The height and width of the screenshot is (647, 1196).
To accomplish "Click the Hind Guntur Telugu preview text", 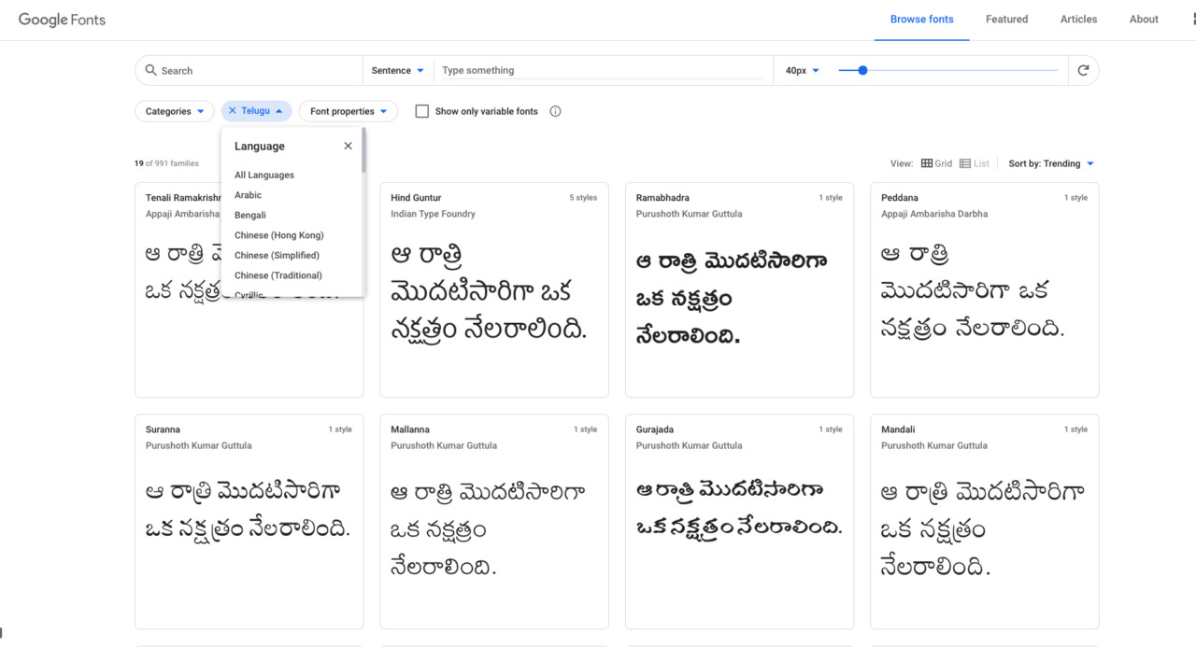I will click(489, 291).
